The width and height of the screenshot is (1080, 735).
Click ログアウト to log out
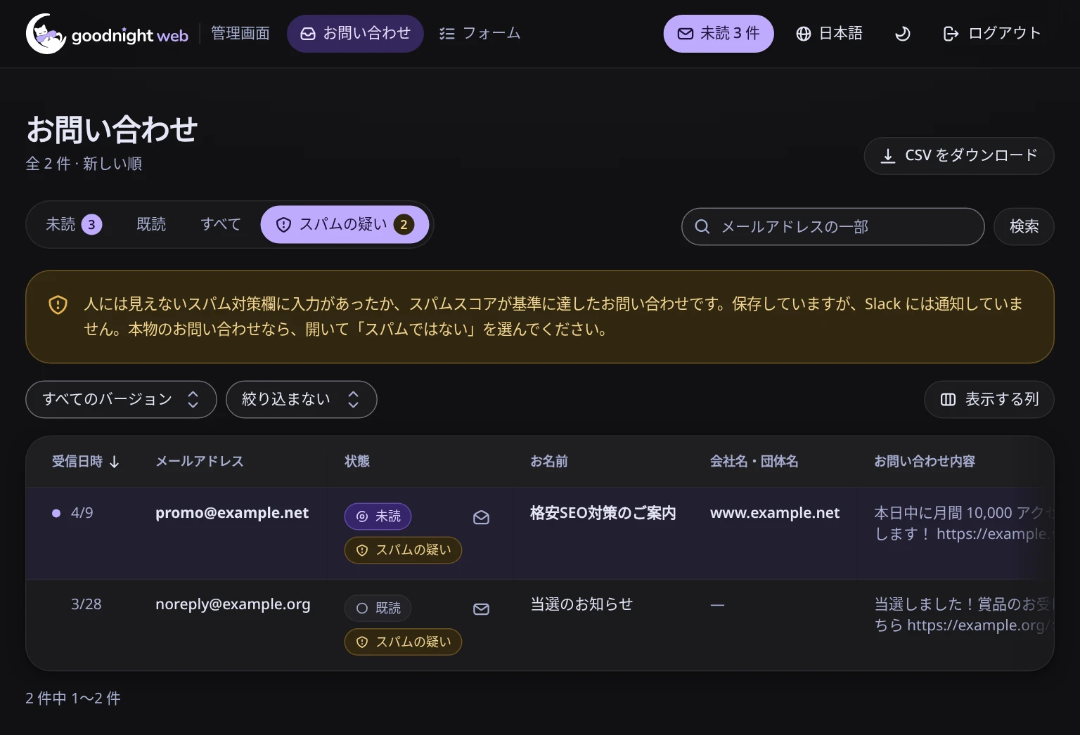pyautogui.click(x=992, y=34)
